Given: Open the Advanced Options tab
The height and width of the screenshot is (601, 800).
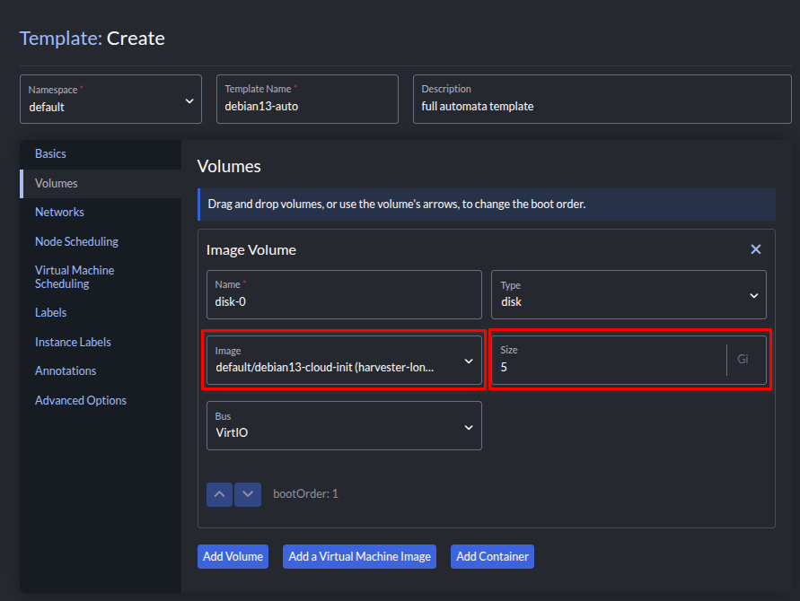Looking at the screenshot, I should (81, 400).
